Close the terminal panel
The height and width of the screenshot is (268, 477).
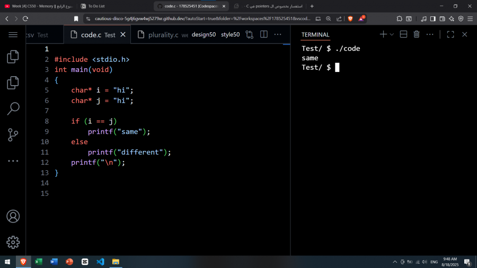(x=464, y=34)
